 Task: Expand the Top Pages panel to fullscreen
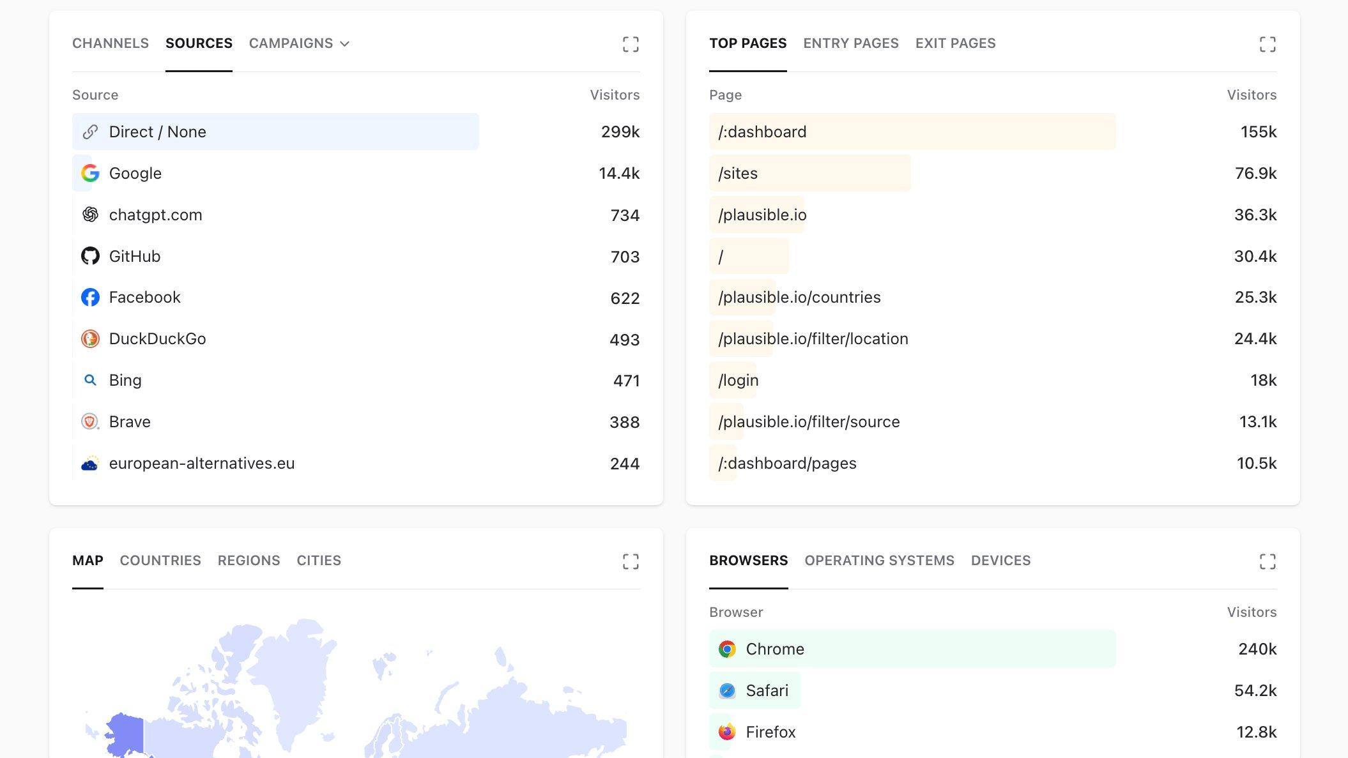[1267, 44]
